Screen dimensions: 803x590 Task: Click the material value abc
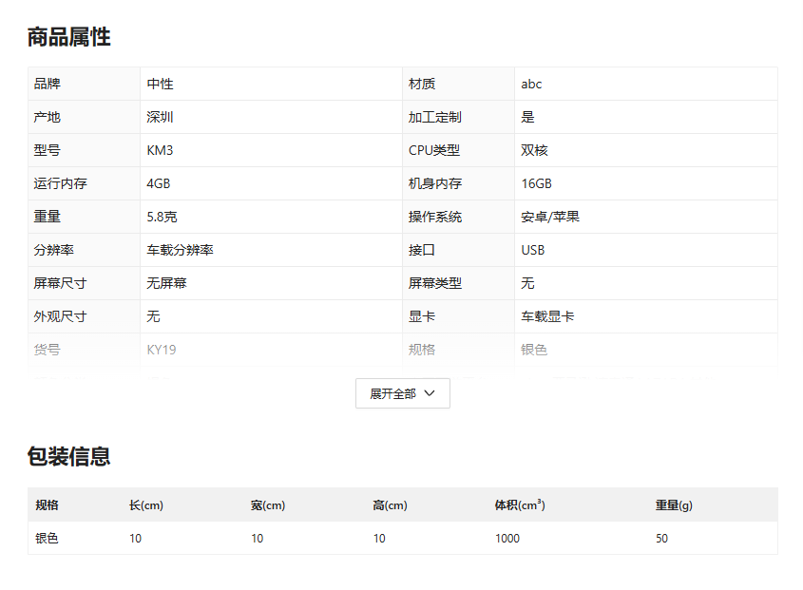pos(531,84)
